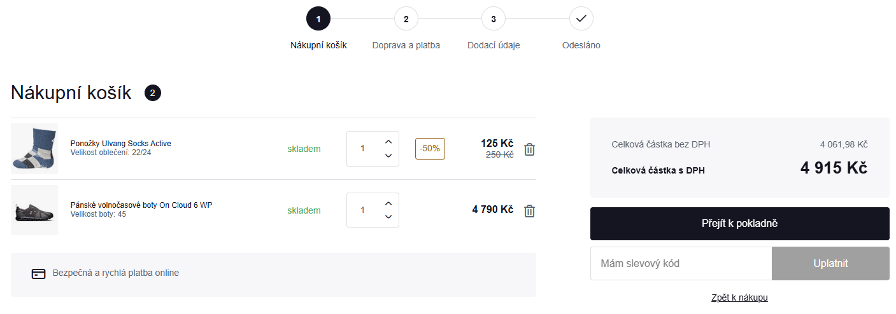The image size is (896, 314).
Task: Go to step 2 Doprava a platba
Action: click(x=406, y=18)
